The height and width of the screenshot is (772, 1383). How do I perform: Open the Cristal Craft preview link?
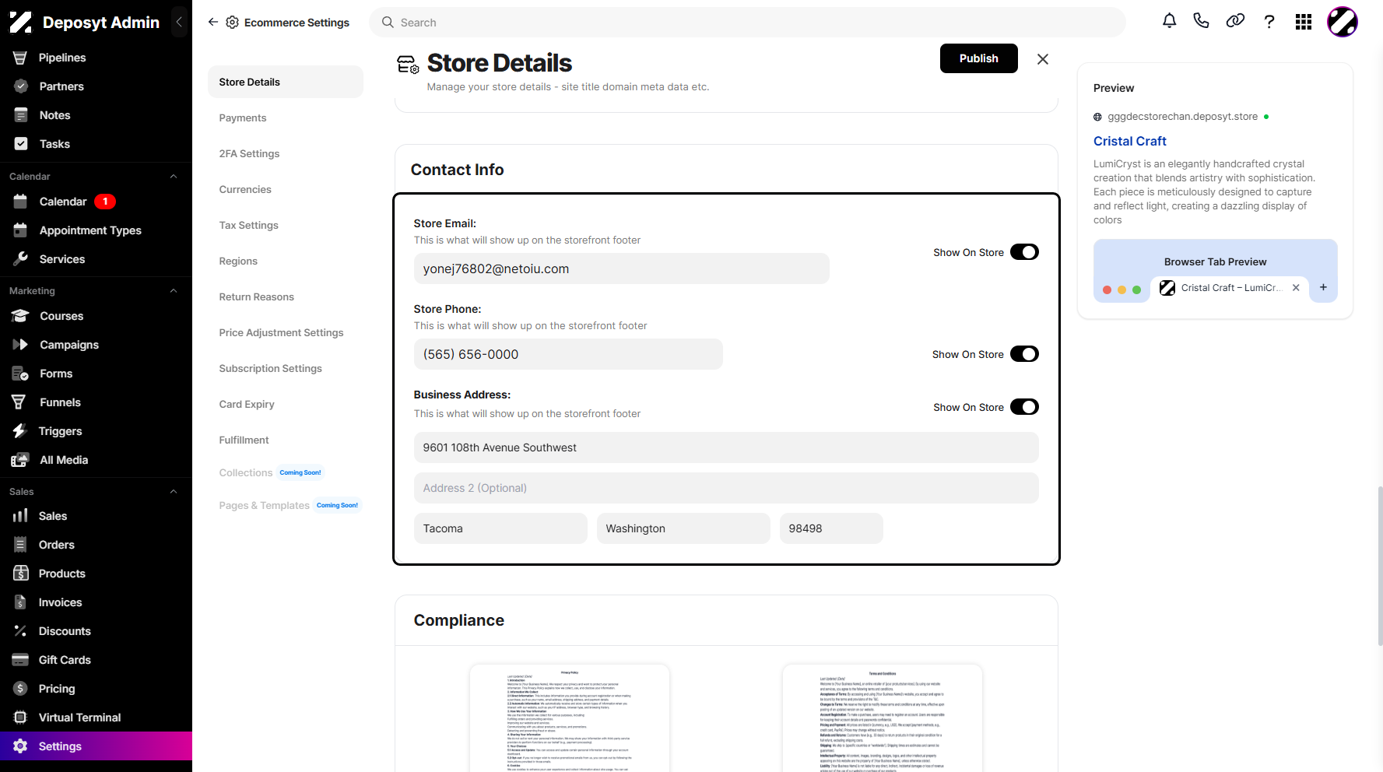point(1129,141)
